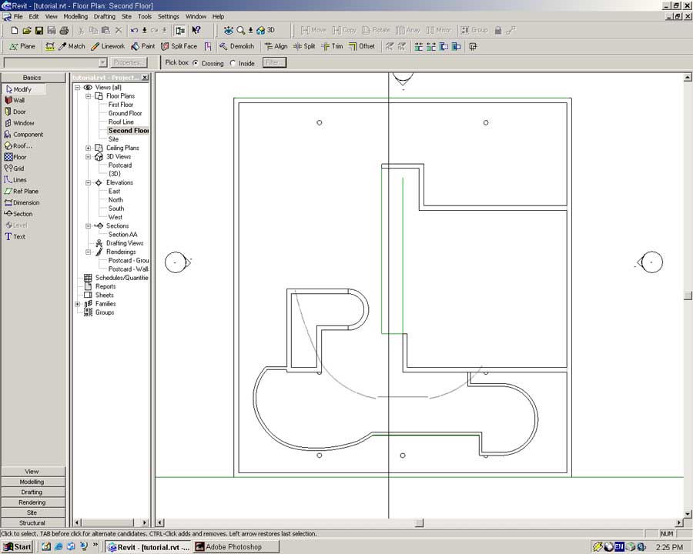This screenshot has width=693, height=554.
Task: Switch to the Rendering design bar tab
Action: coord(32,502)
